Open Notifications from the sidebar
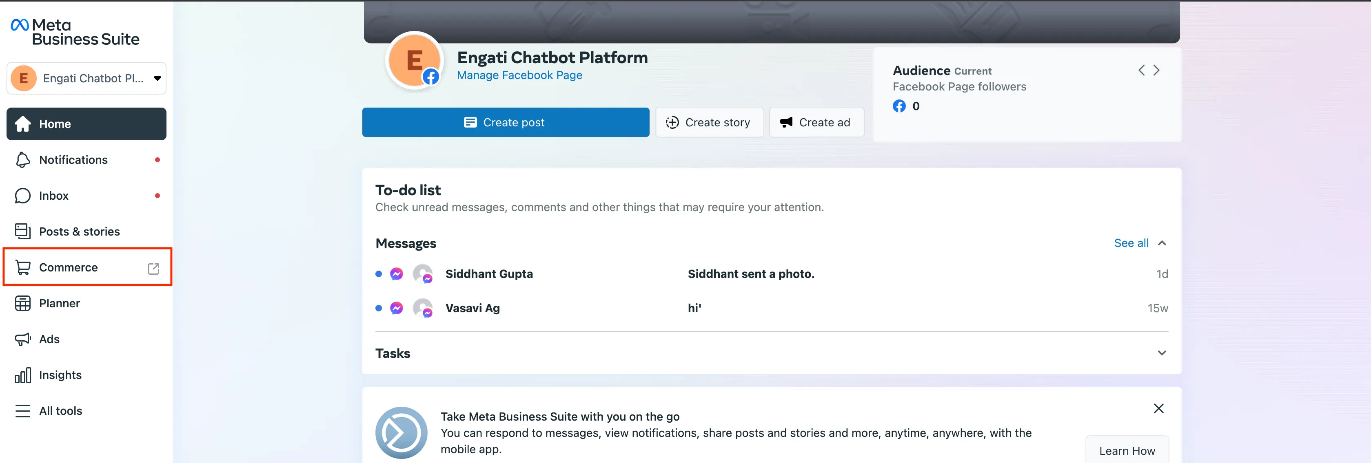 86,159
